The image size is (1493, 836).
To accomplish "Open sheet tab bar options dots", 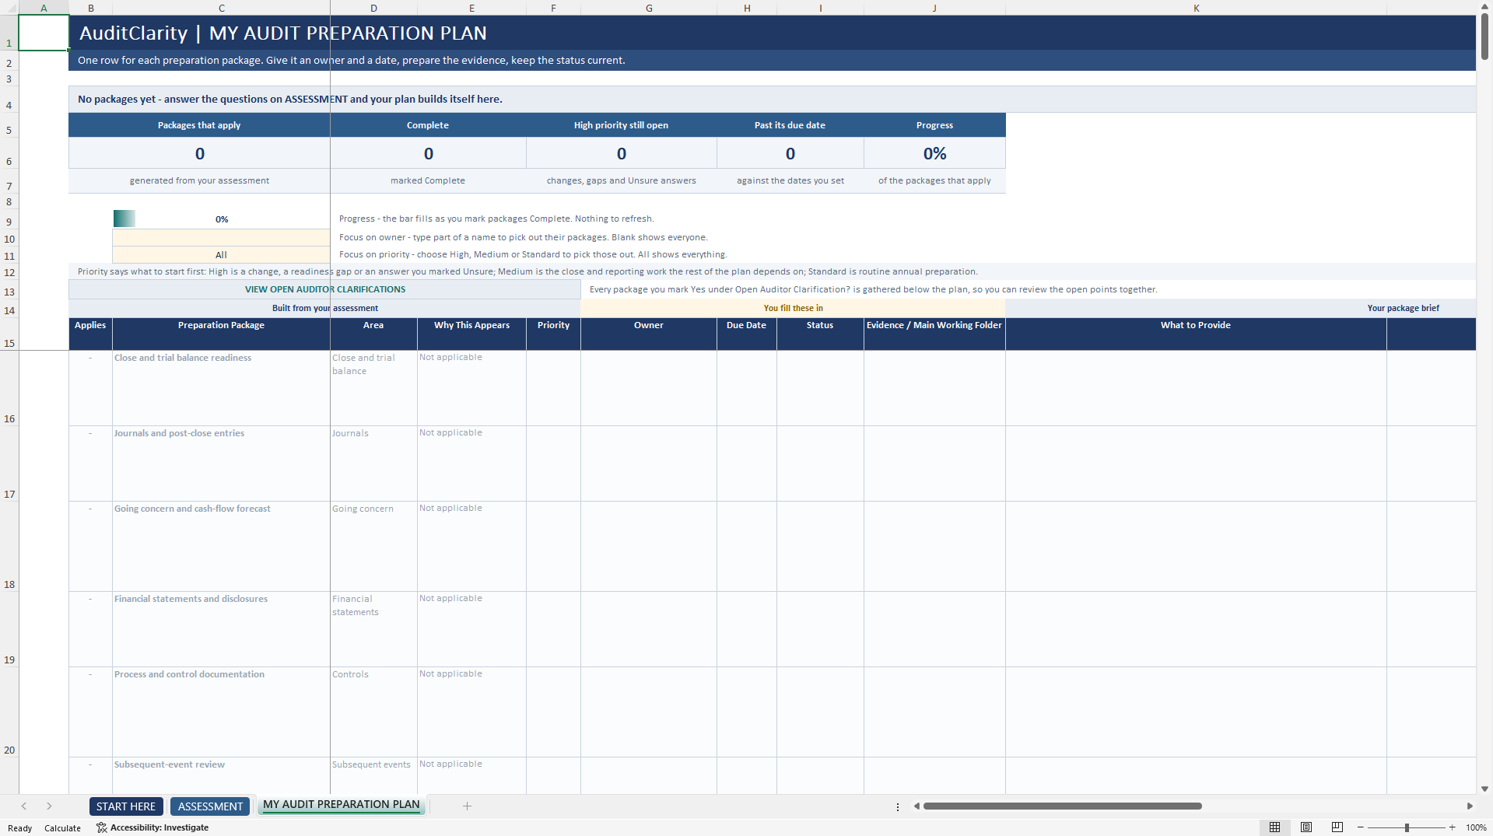I will tap(898, 807).
